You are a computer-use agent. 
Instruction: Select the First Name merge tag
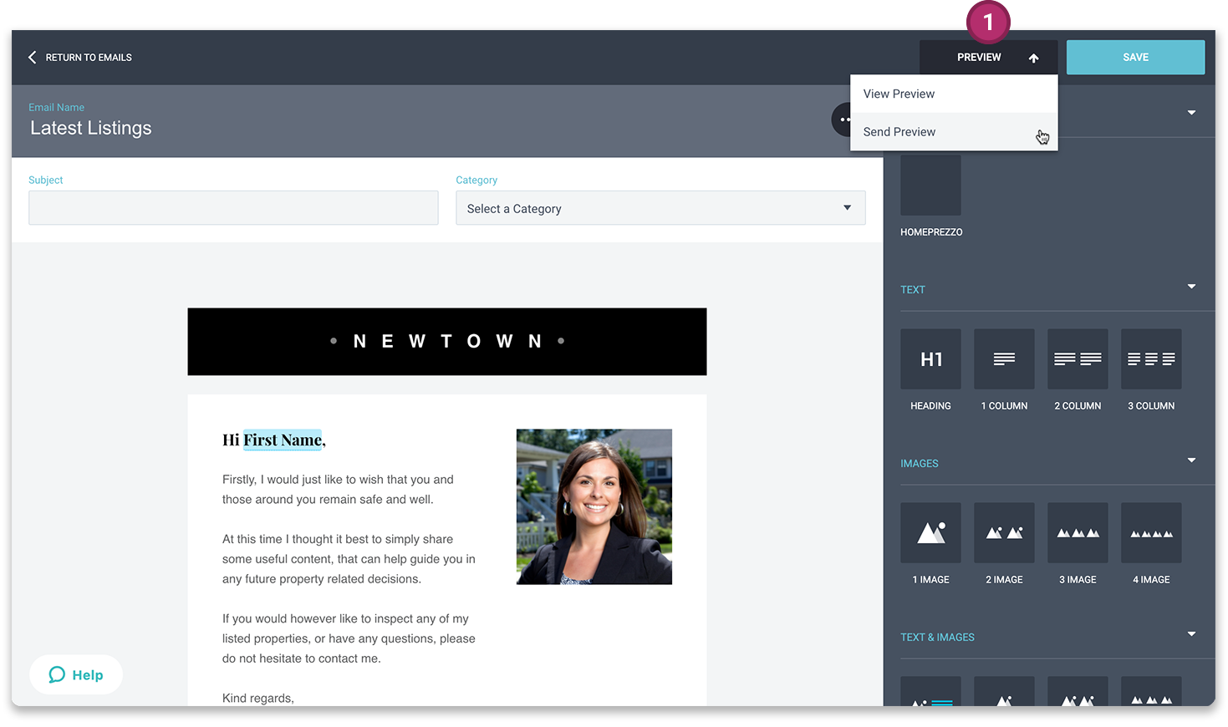click(283, 440)
